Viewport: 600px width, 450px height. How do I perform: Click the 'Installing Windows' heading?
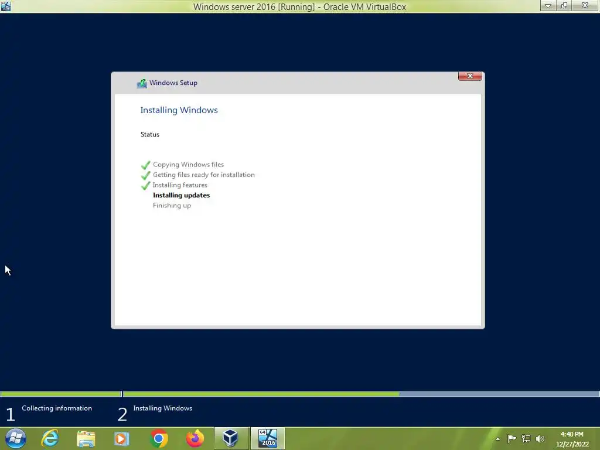coord(179,110)
